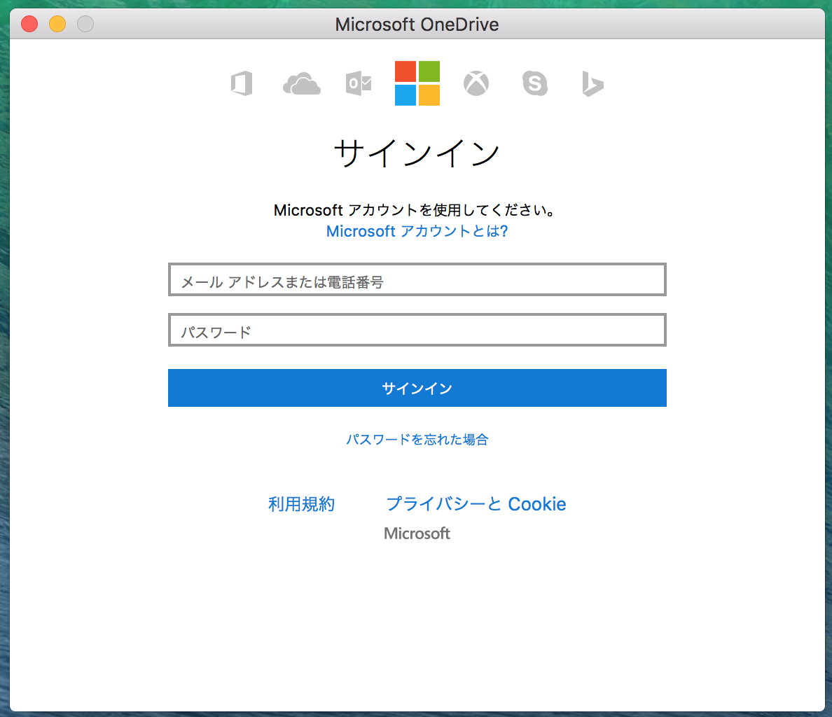Viewport: 832px width, 717px height.
Task: Click the Skype icon
Action: click(534, 83)
